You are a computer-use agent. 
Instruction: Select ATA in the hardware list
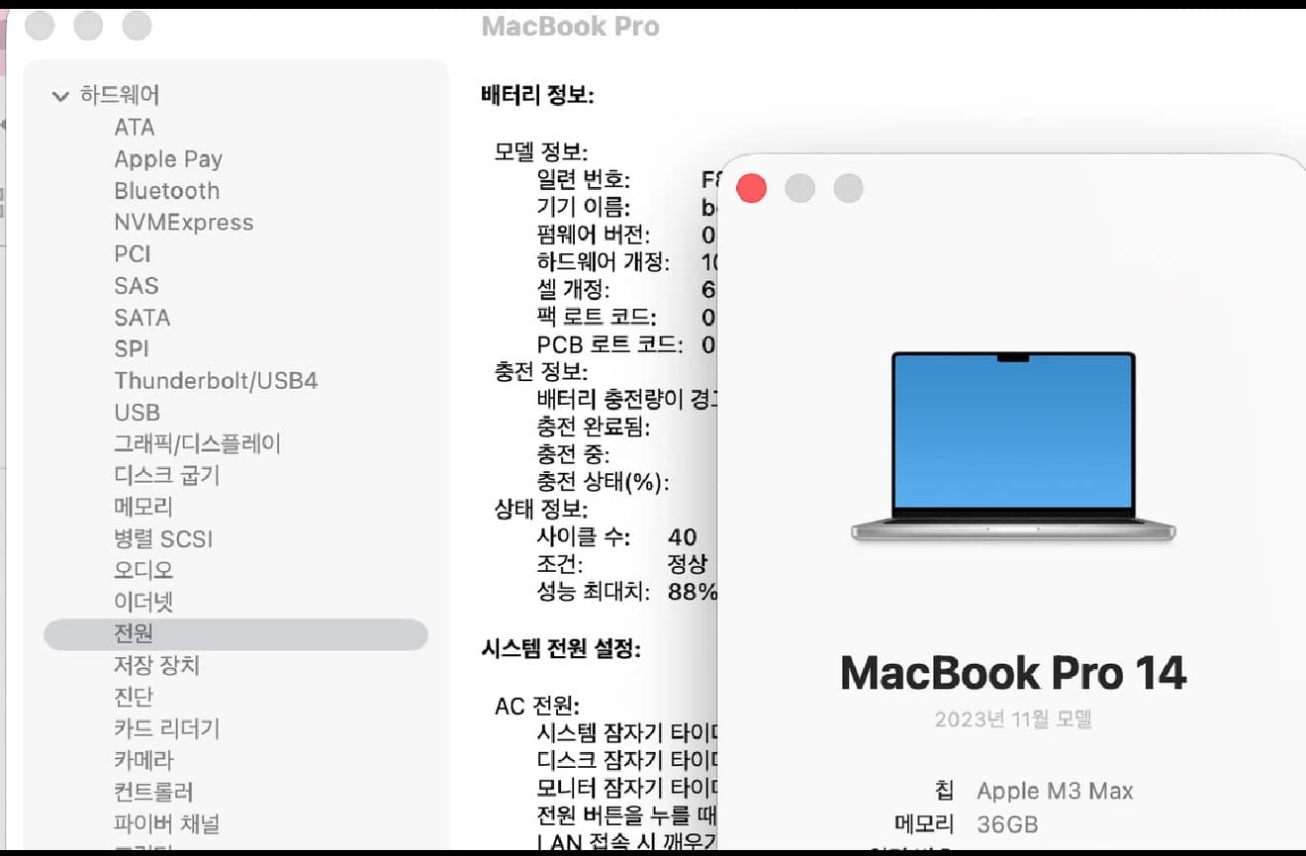135,128
